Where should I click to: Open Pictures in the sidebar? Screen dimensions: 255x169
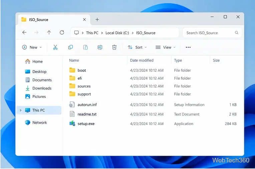click(35, 96)
